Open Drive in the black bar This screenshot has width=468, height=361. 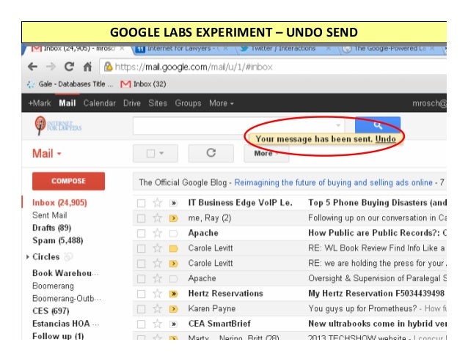pos(132,103)
